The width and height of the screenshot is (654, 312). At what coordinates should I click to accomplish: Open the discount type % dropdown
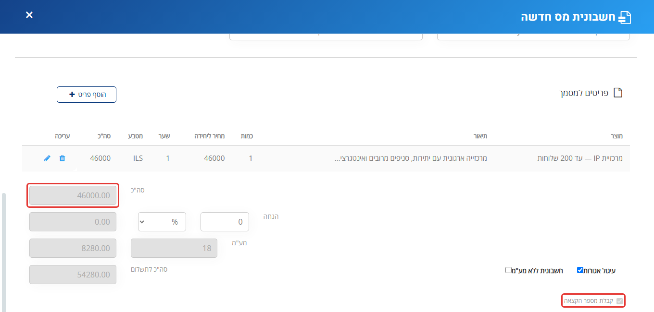coord(162,222)
